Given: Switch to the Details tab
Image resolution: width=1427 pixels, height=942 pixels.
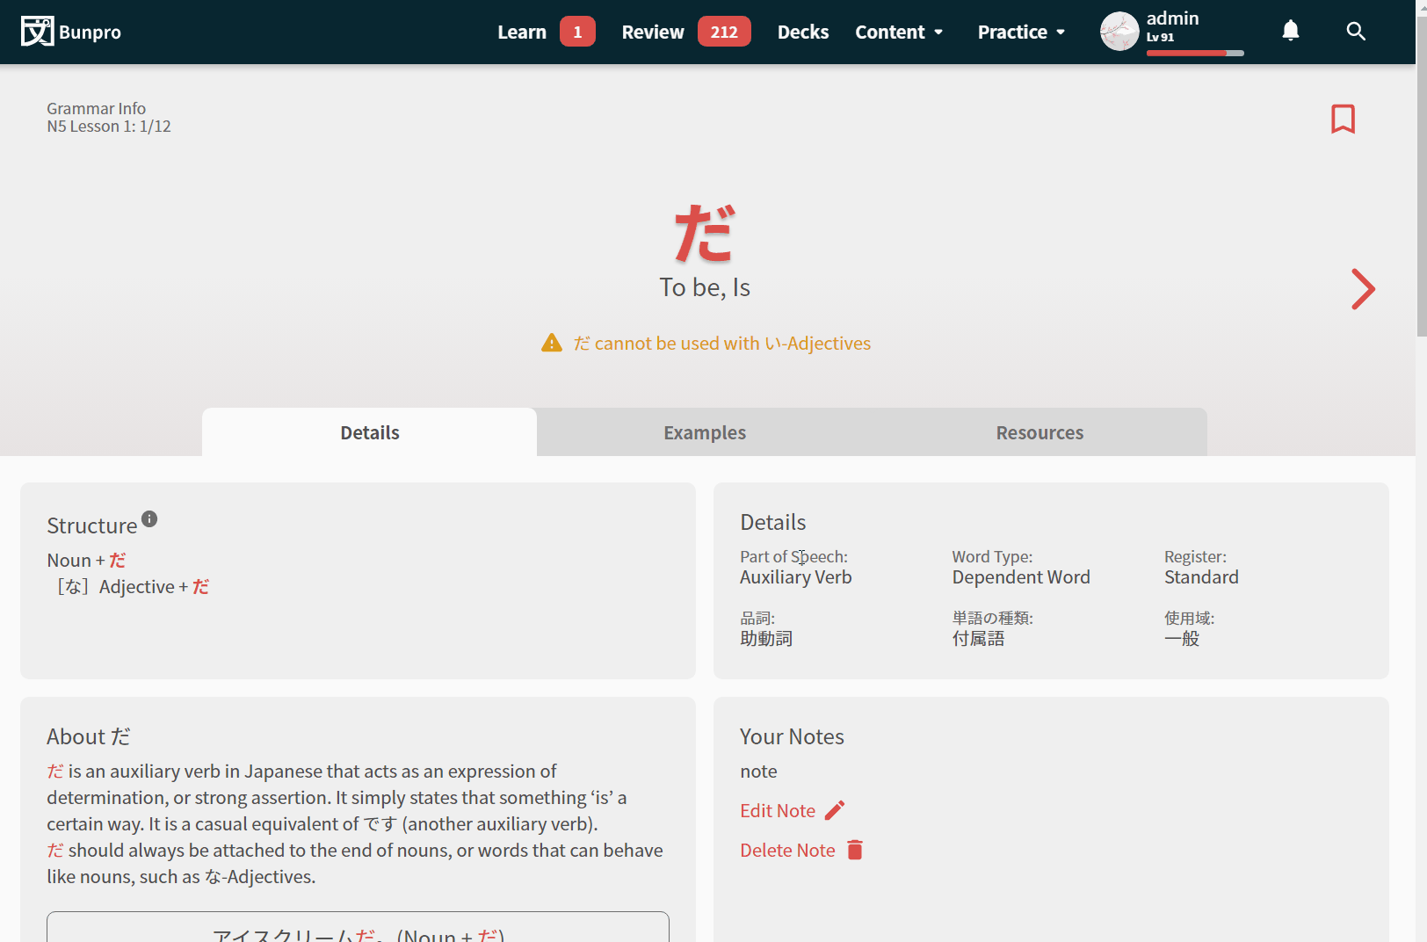Looking at the screenshot, I should (370, 432).
